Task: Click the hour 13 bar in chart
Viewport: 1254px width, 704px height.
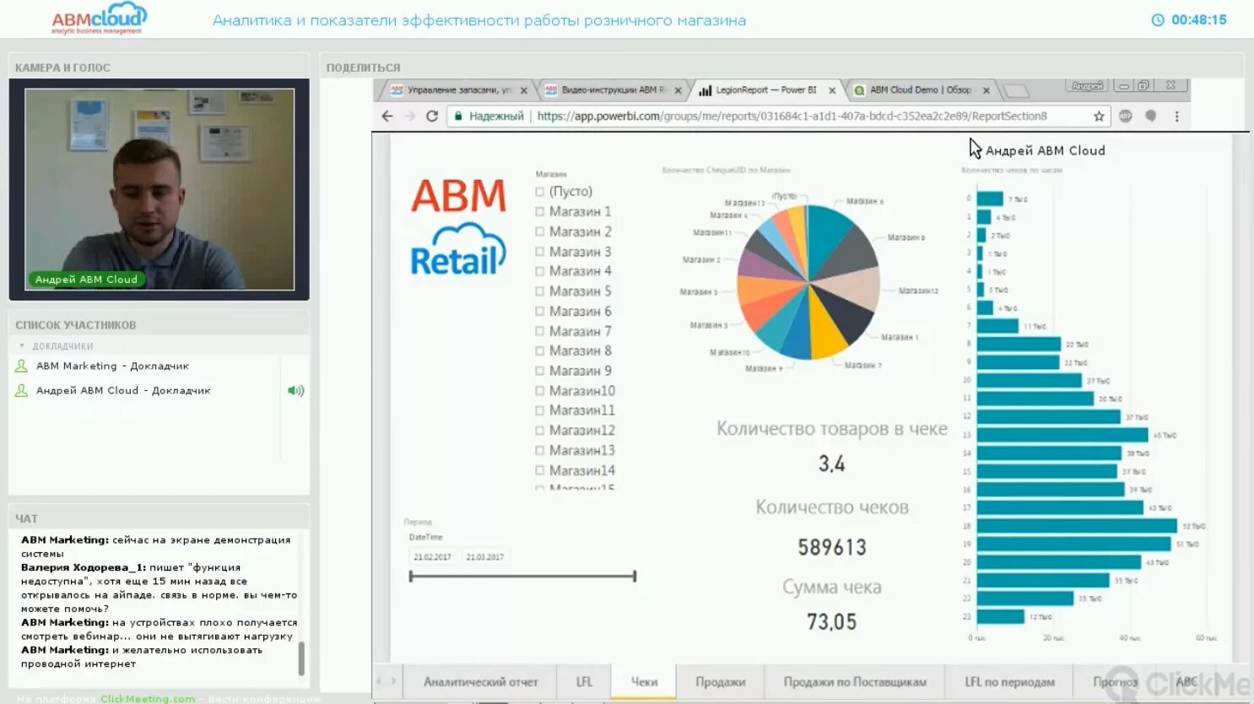Action: (x=1062, y=435)
